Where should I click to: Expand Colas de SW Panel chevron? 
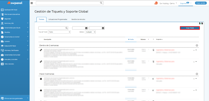28,46
